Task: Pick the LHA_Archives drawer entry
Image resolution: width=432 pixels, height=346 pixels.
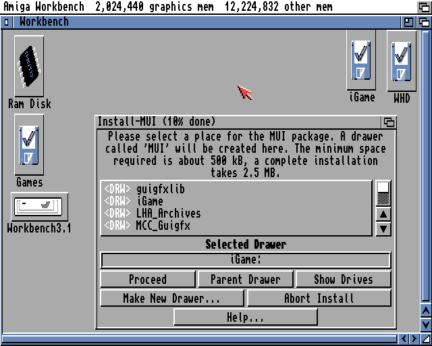Action: 168,214
